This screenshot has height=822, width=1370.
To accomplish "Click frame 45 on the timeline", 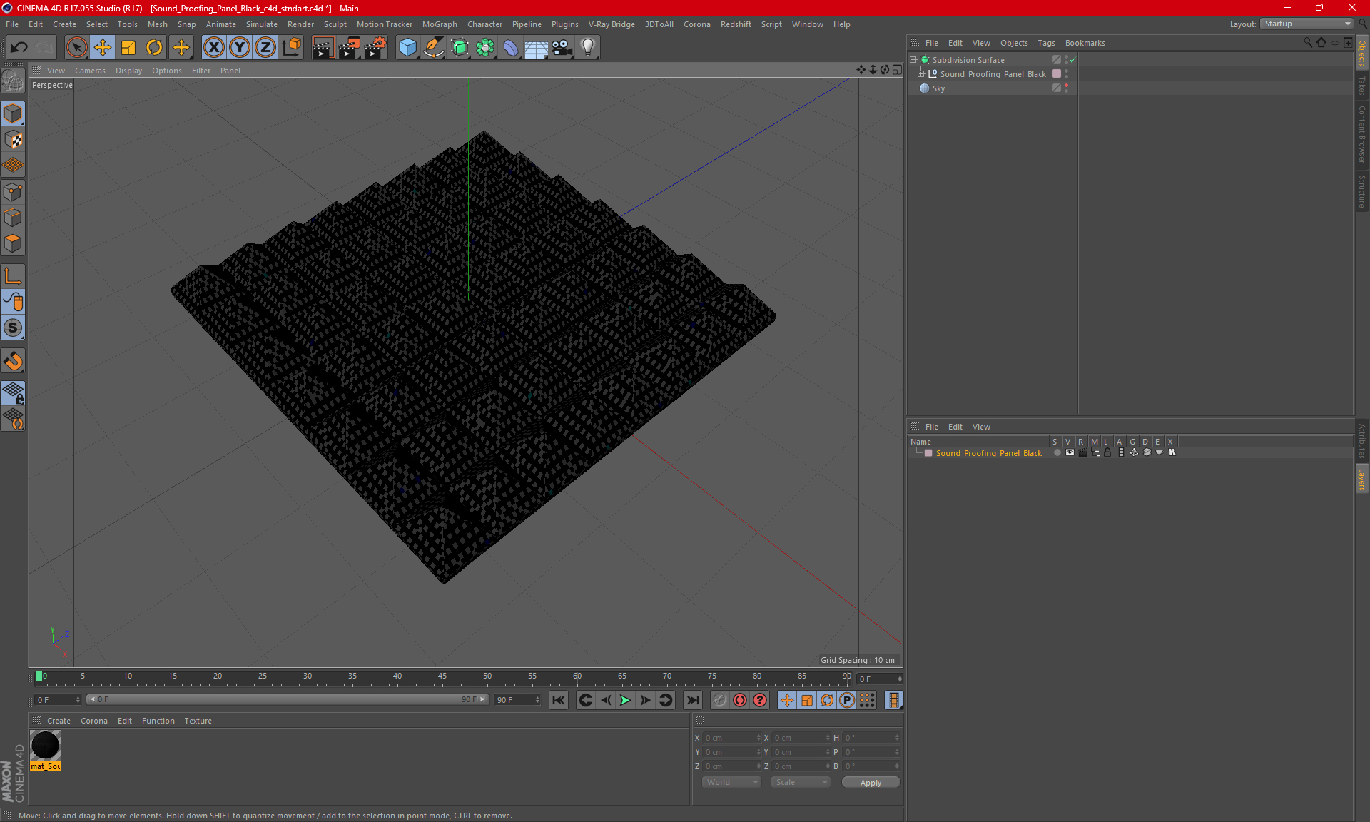I will click(442, 676).
